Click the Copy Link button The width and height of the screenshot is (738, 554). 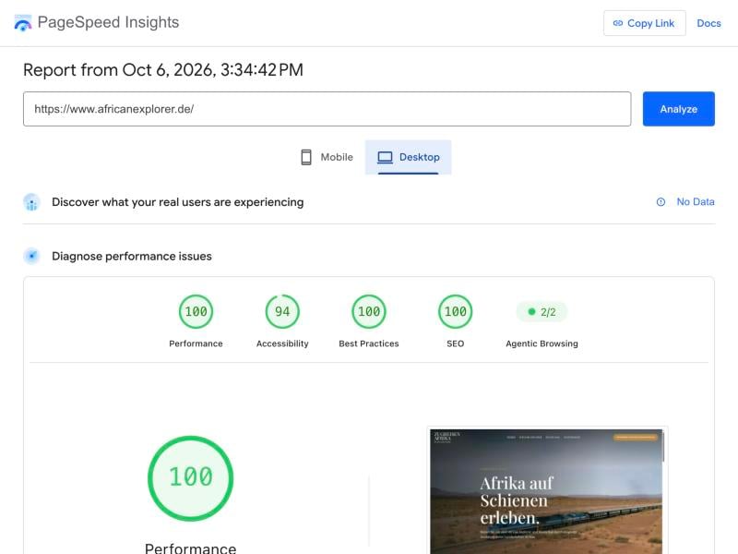click(644, 23)
